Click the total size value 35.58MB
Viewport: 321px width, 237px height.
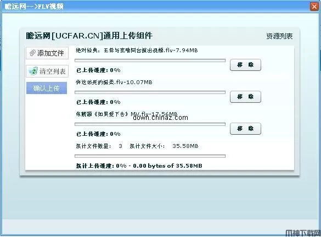point(185,146)
